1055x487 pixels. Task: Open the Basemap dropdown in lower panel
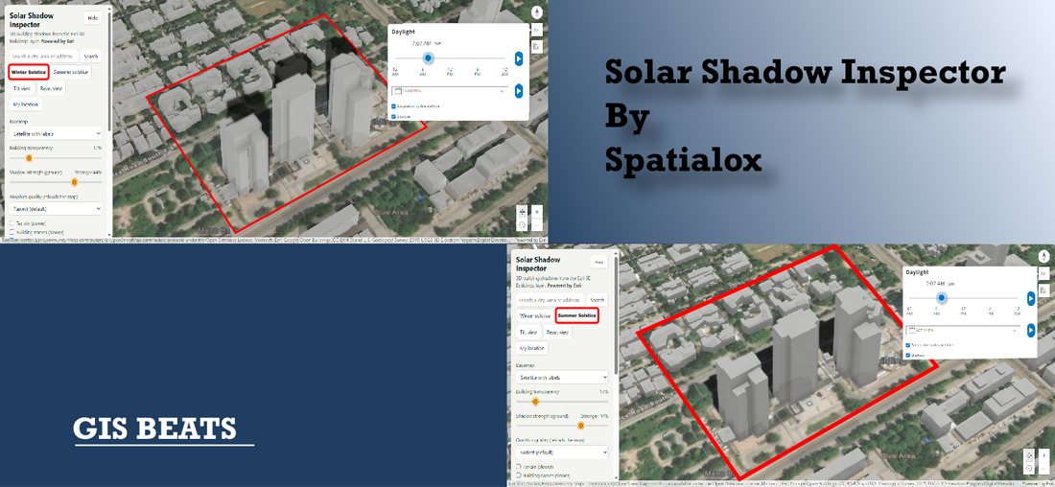(562, 378)
